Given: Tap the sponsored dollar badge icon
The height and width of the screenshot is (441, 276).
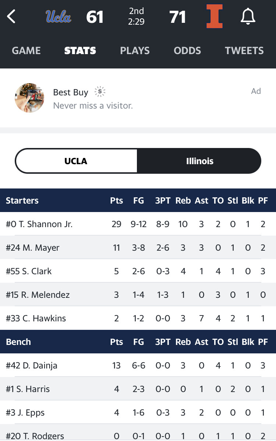Looking at the screenshot, I should pos(100,92).
